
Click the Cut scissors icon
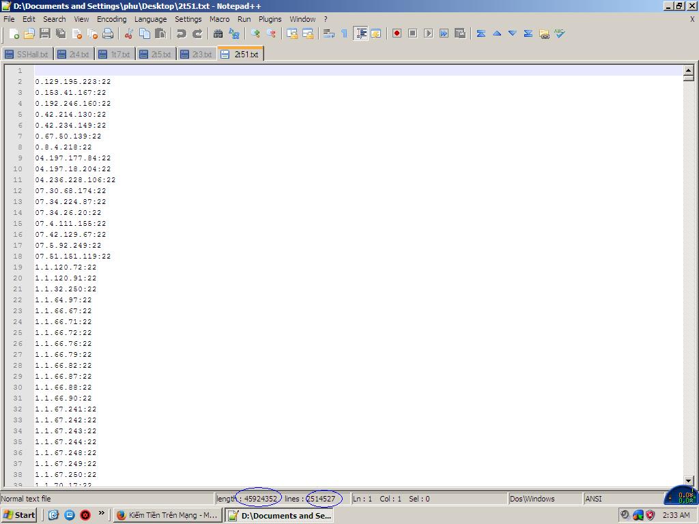(128, 33)
